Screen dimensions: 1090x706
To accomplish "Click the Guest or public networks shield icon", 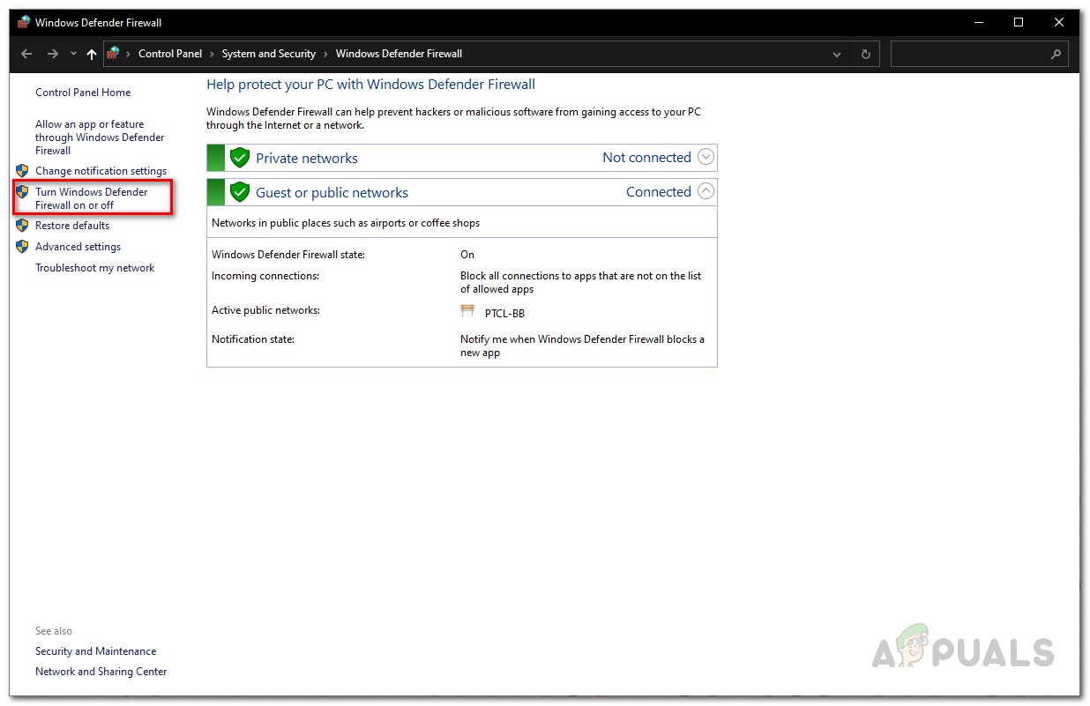I will coord(240,192).
